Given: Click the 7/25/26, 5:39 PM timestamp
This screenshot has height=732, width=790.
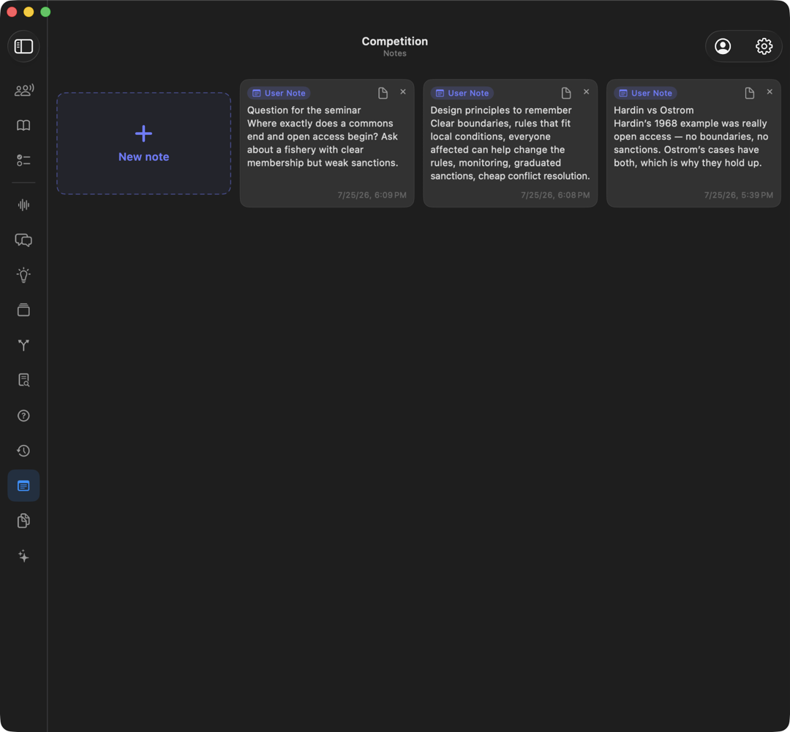Looking at the screenshot, I should pos(739,195).
